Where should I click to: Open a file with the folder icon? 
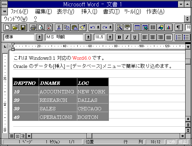click(15, 28)
